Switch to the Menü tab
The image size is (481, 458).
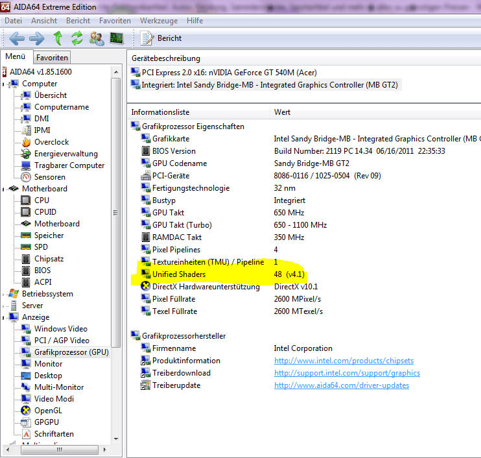(x=16, y=57)
